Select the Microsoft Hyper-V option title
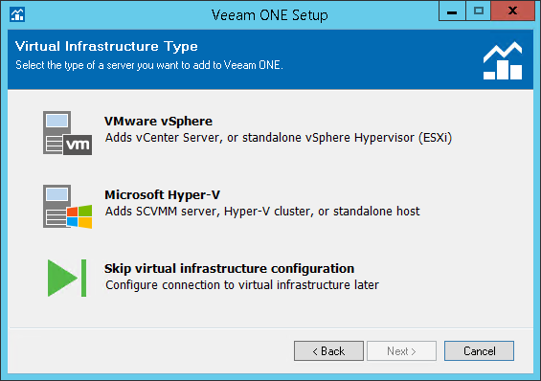This screenshot has height=381, width=541. point(162,195)
